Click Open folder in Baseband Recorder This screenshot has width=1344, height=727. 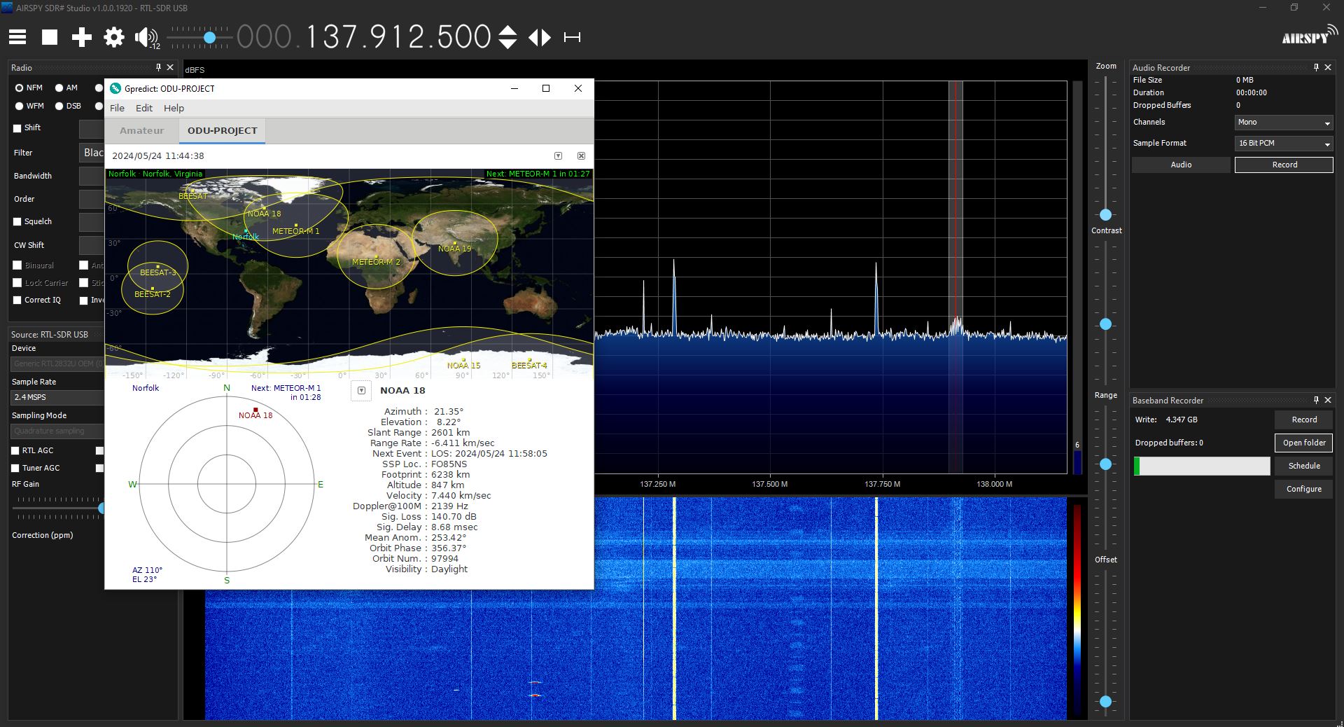(x=1303, y=443)
